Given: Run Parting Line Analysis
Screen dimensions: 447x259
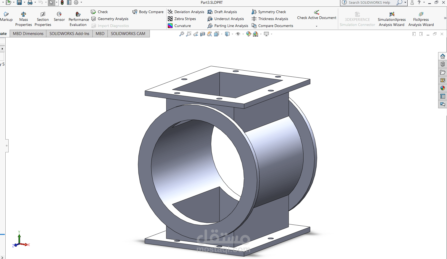Looking at the screenshot, I should point(228,26).
